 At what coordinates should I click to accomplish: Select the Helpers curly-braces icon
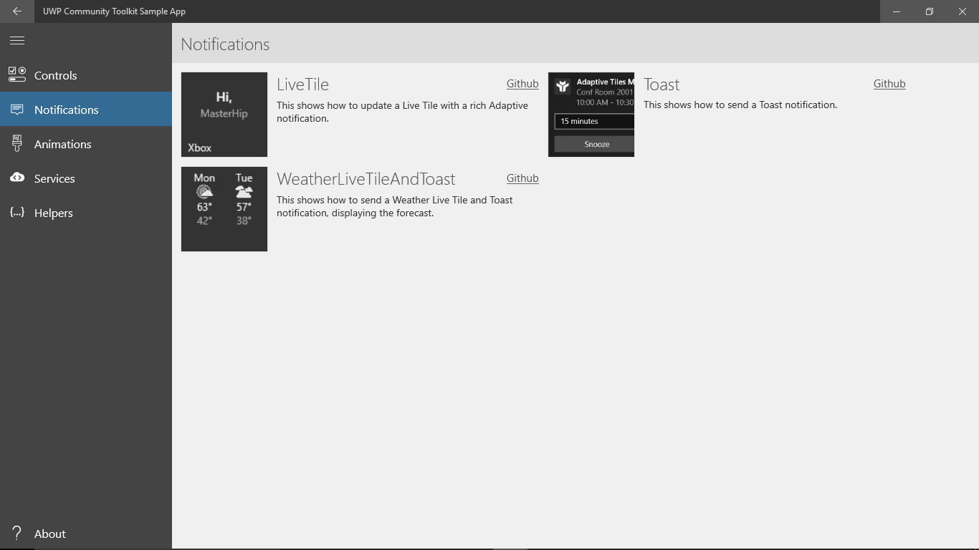click(x=16, y=213)
